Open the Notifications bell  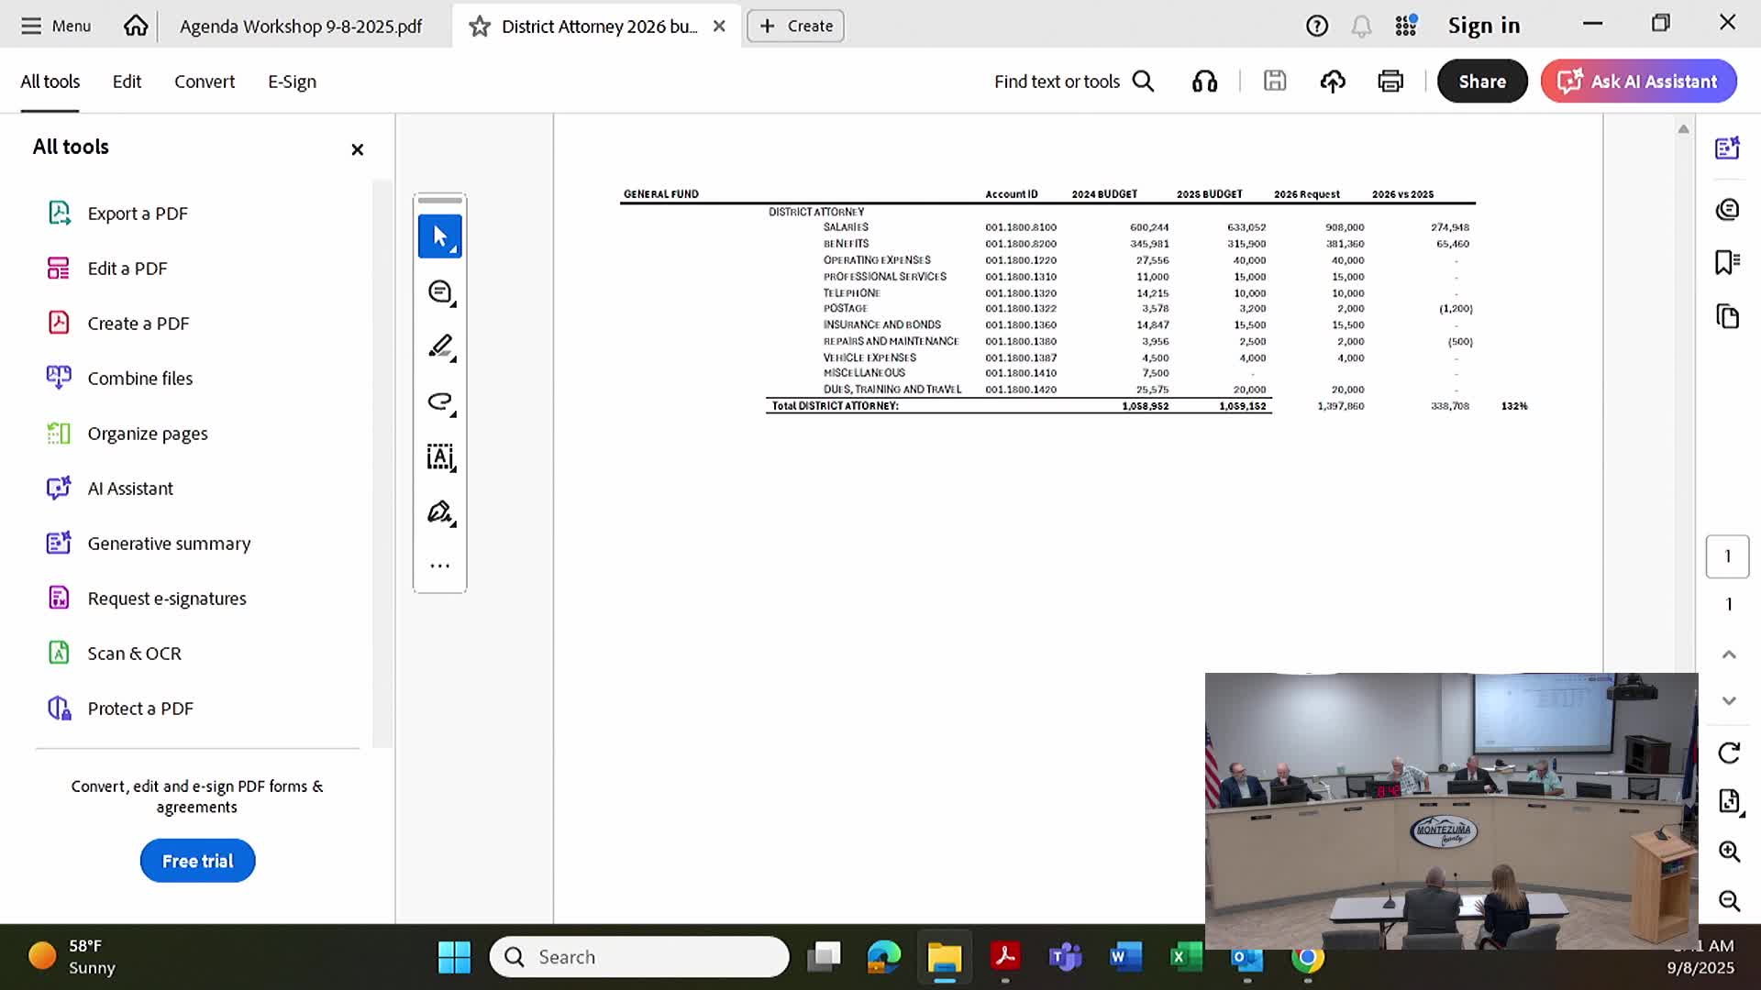coord(1361,27)
